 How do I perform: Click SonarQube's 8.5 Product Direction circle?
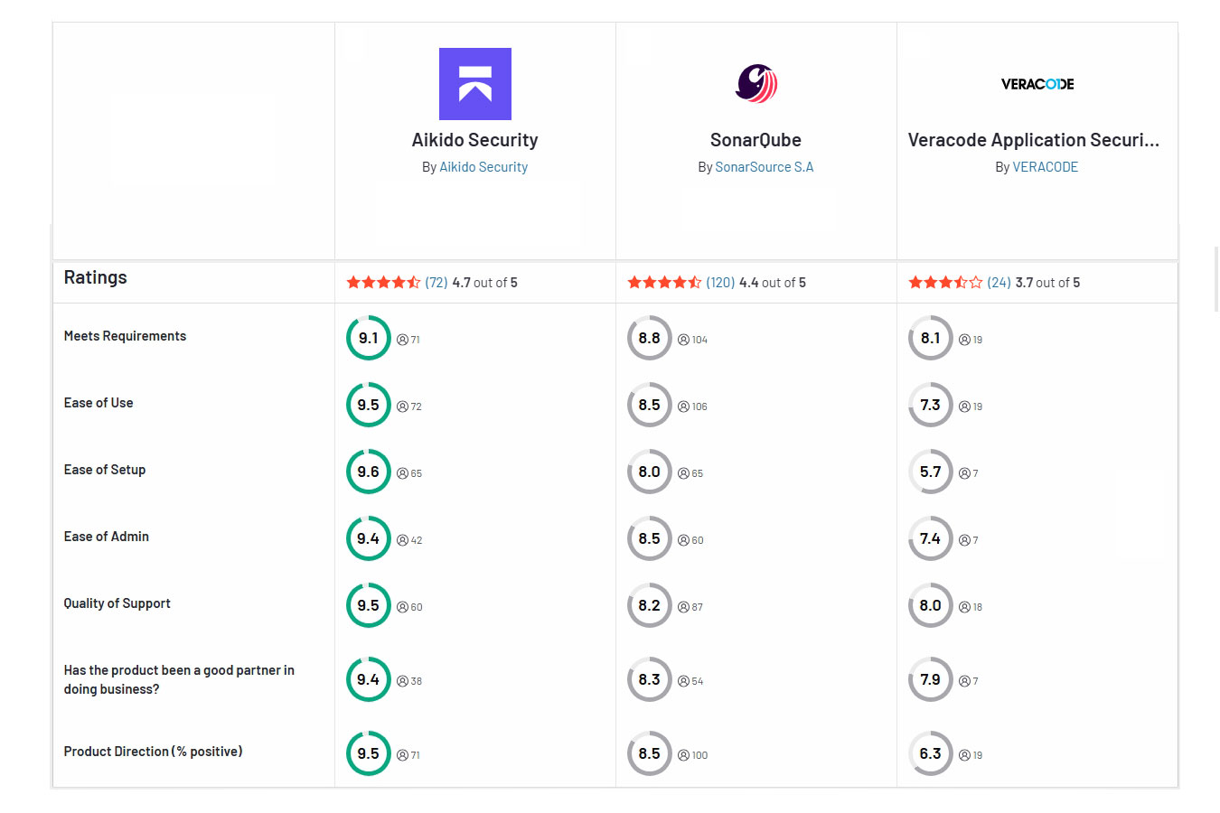[x=650, y=753]
